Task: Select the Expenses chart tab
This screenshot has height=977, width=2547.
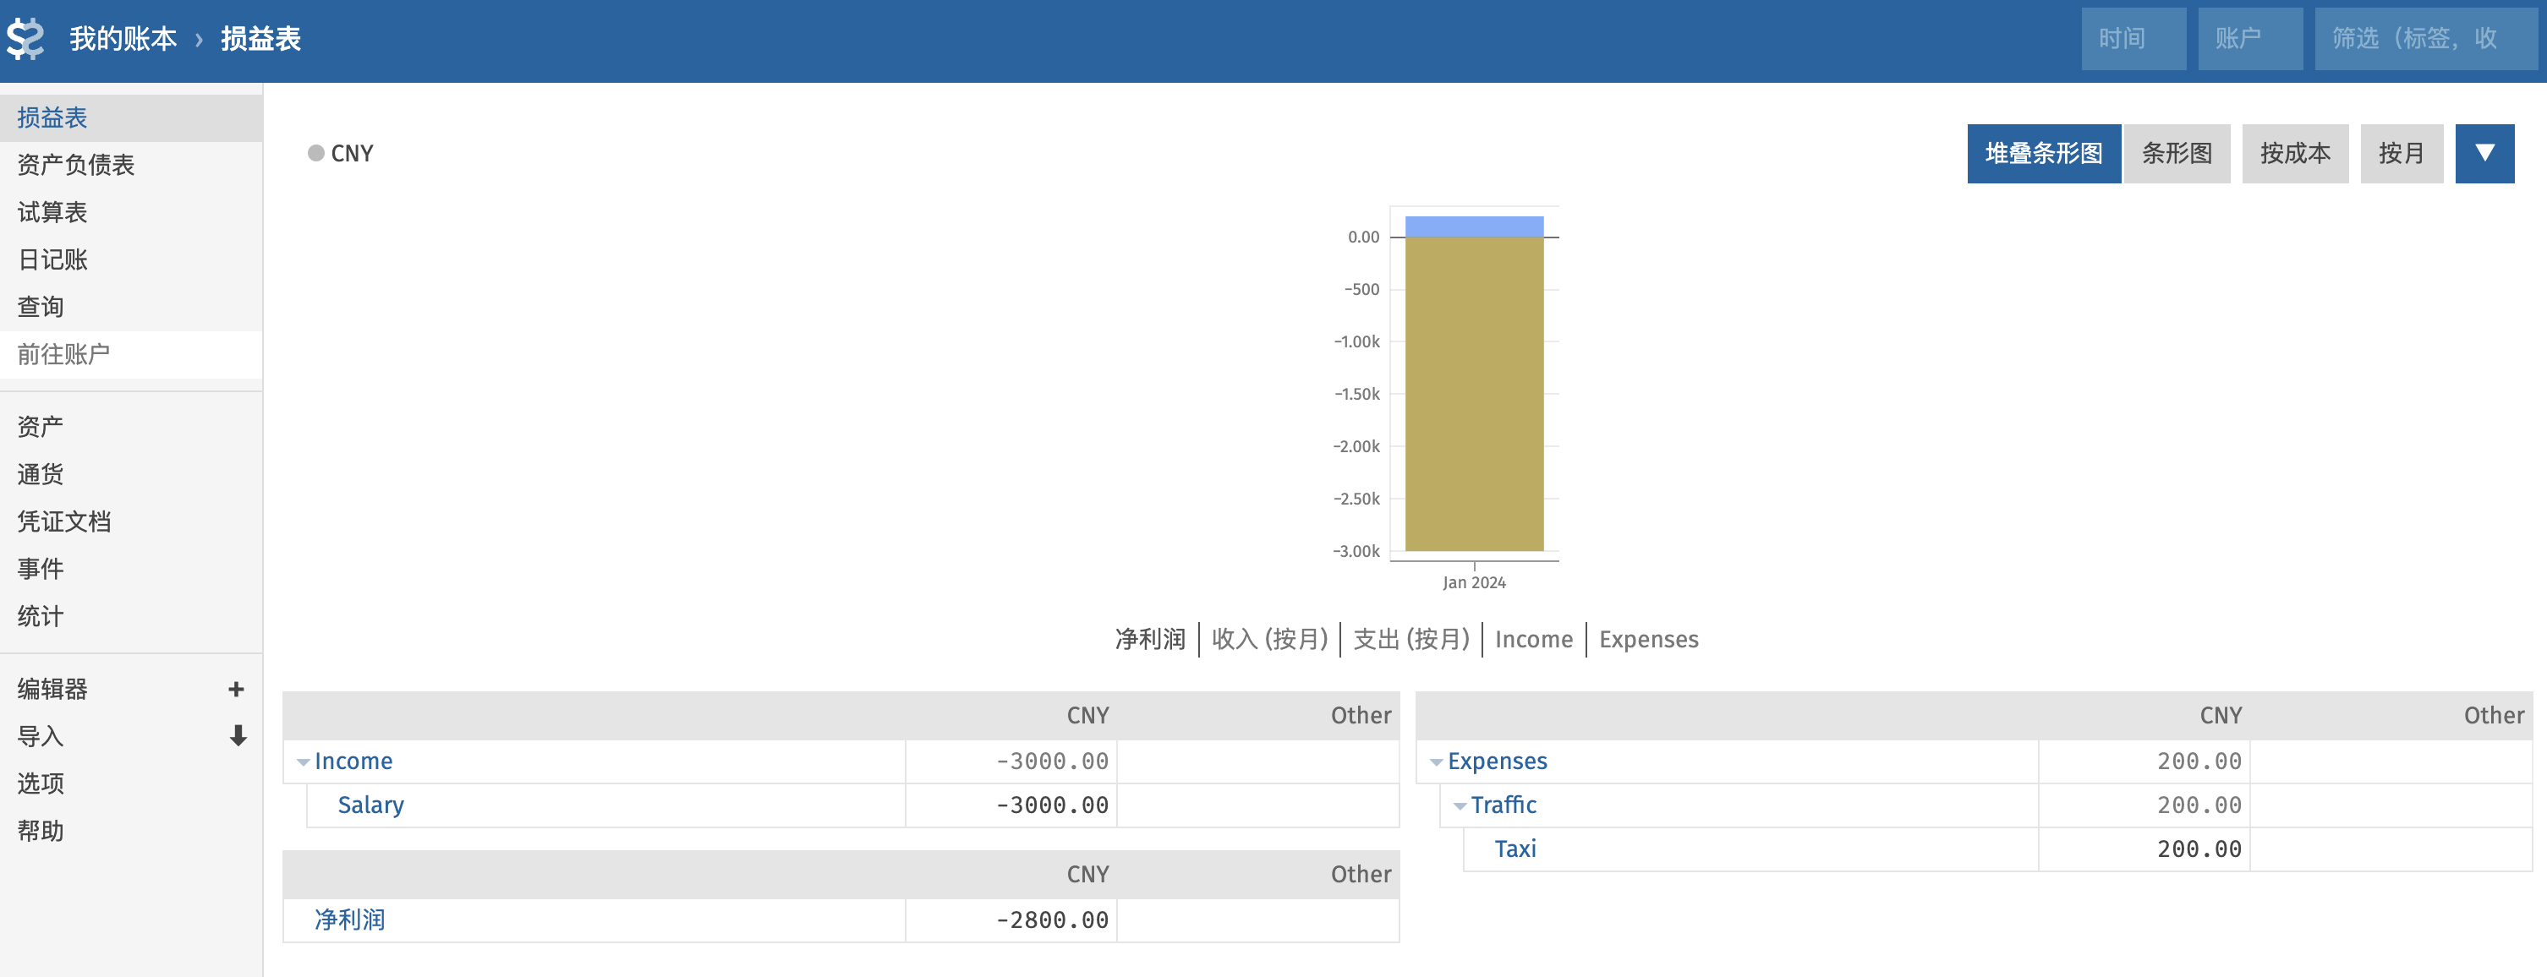Action: coord(1648,639)
